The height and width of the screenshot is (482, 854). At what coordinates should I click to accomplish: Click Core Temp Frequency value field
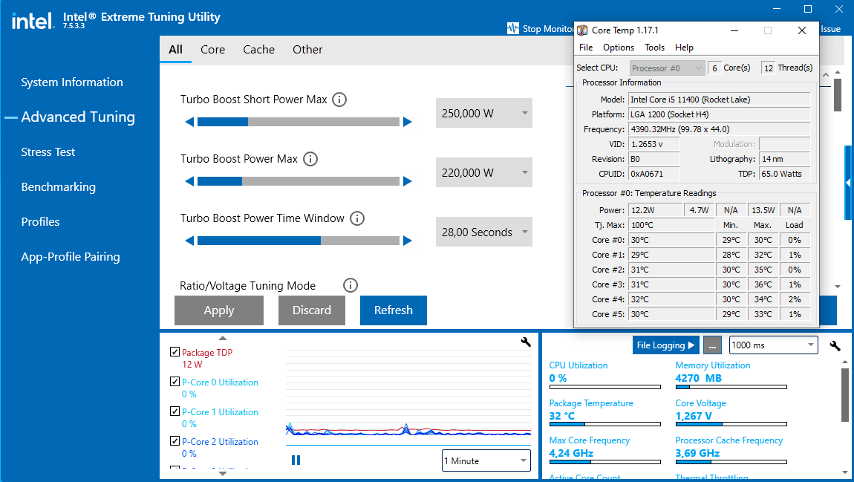719,129
